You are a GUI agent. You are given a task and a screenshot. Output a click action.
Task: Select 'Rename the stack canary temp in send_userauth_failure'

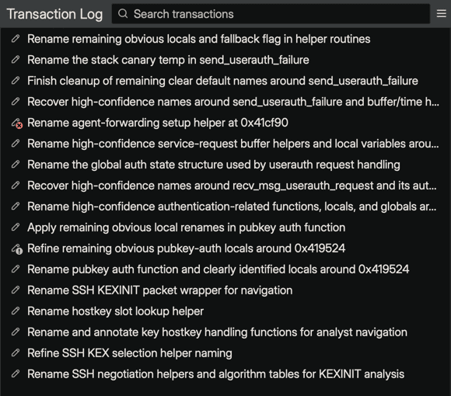pos(226,60)
